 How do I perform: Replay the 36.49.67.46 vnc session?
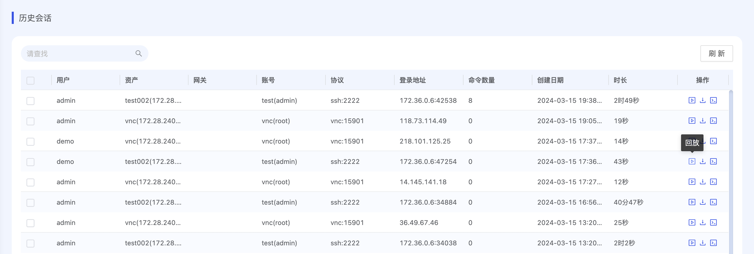pyautogui.click(x=692, y=223)
